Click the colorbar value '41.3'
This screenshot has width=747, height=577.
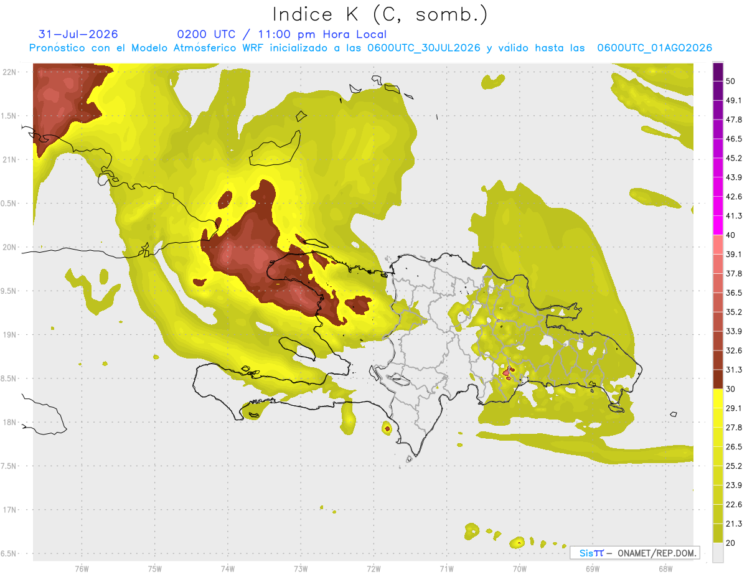(x=734, y=216)
